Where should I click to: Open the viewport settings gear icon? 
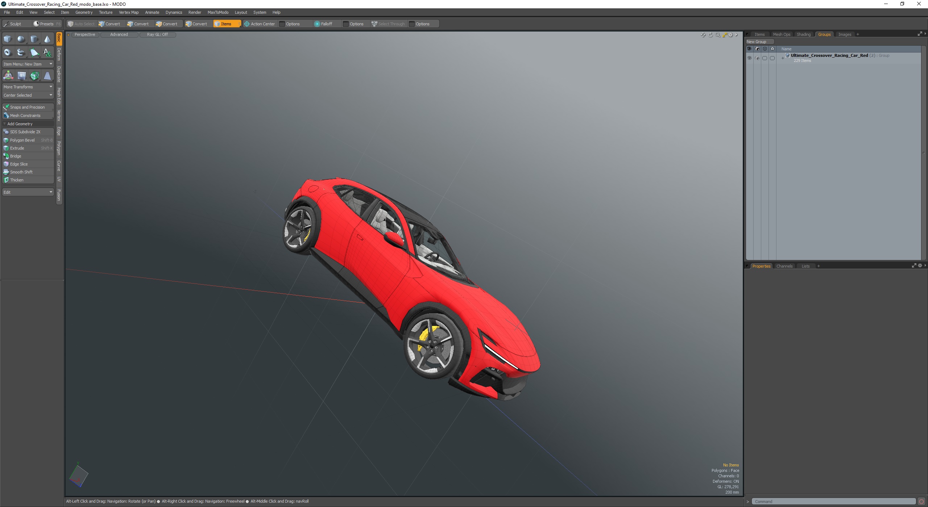click(731, 35)
